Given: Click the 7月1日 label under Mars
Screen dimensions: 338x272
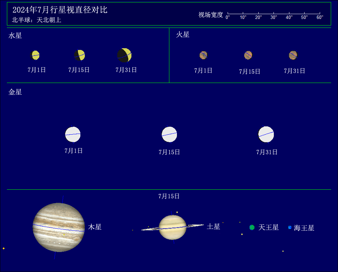Looking at the screenshot, I should 203,71.
